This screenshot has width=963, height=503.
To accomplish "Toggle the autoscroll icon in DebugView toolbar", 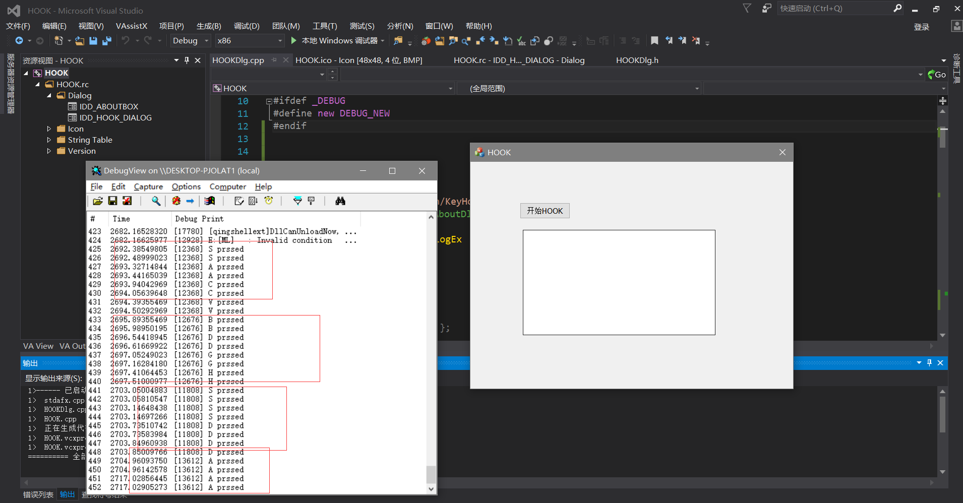I will pos(254,201).
